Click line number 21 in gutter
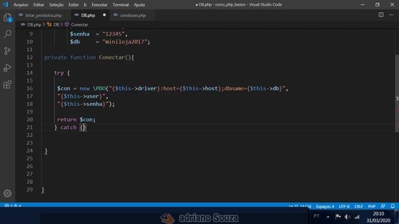 [29, 127]
